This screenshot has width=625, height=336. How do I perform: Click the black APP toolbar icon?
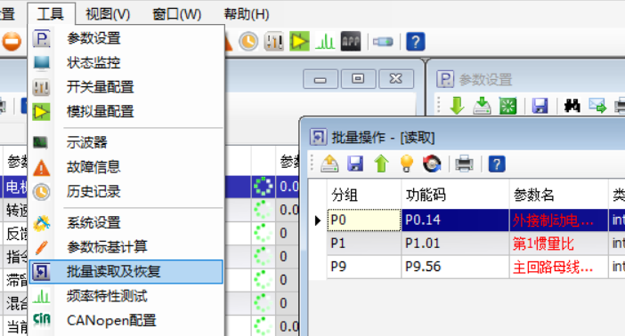pos(351,42)
